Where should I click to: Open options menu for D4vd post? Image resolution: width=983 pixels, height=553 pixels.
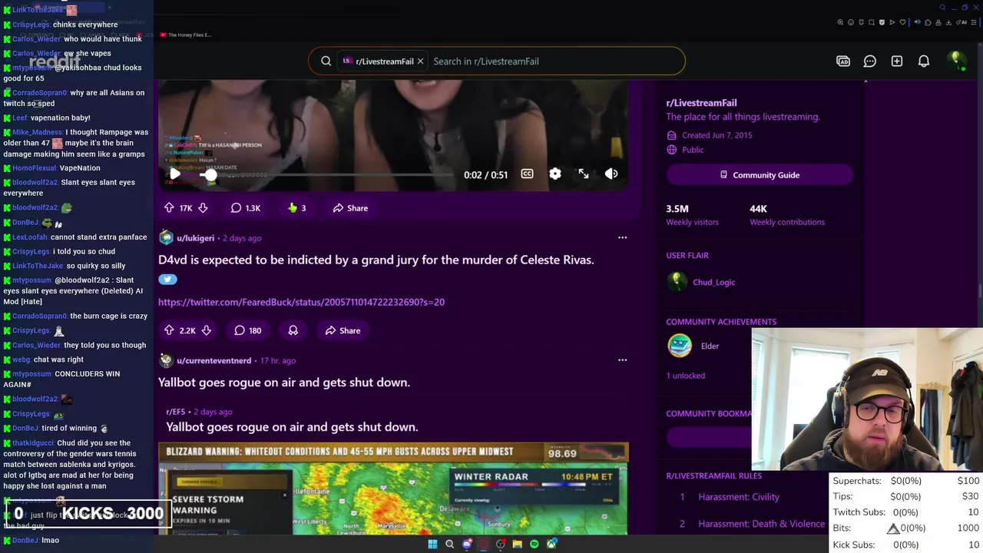click(622, 237)
